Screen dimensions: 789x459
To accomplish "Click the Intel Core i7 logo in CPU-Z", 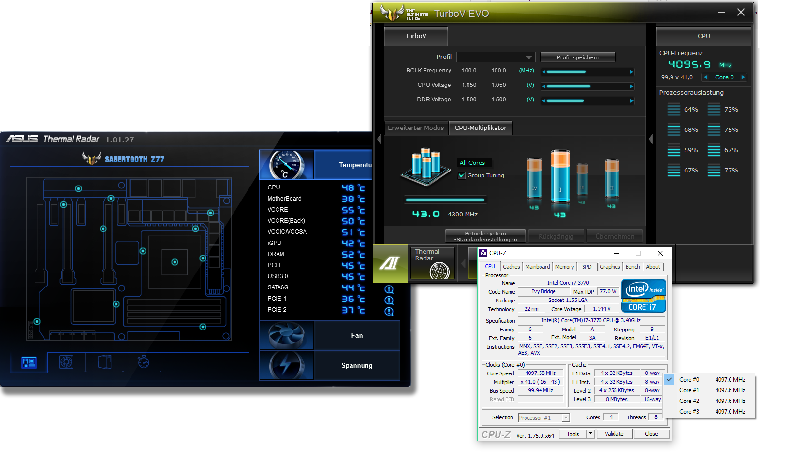I will point(643,296).
